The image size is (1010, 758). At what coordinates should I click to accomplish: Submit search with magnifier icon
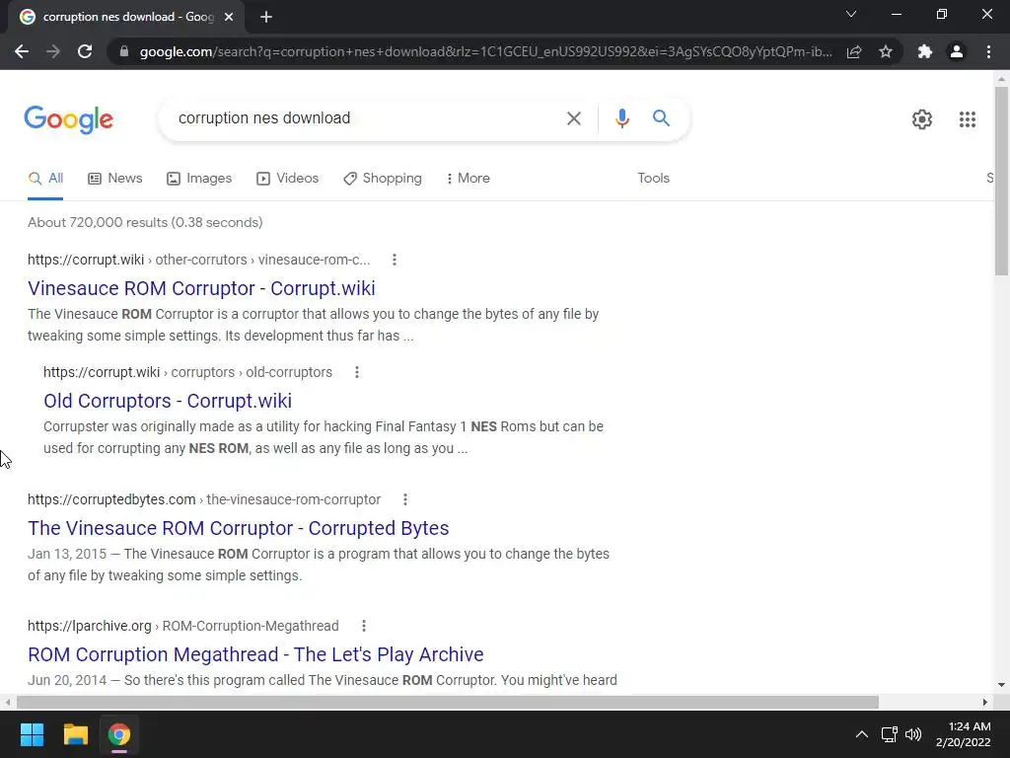(x=661, y=118)
